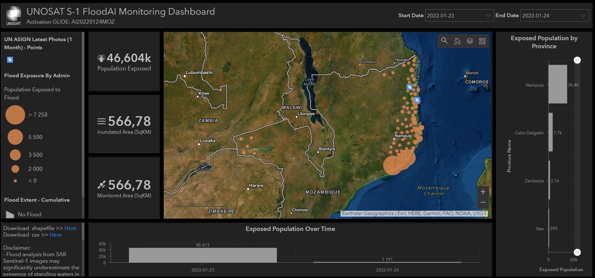The height and width of the screenshot is (278, 595).
Task: Select the Nampula bar in province chart
Action: (x=558, y=84)
